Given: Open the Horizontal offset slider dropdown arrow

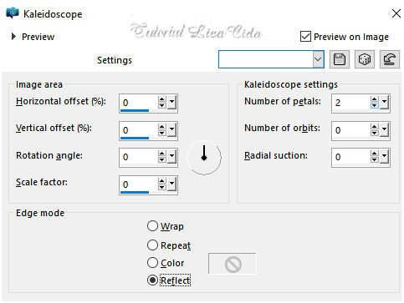Looking at the screenshot, I should [171, 103].
